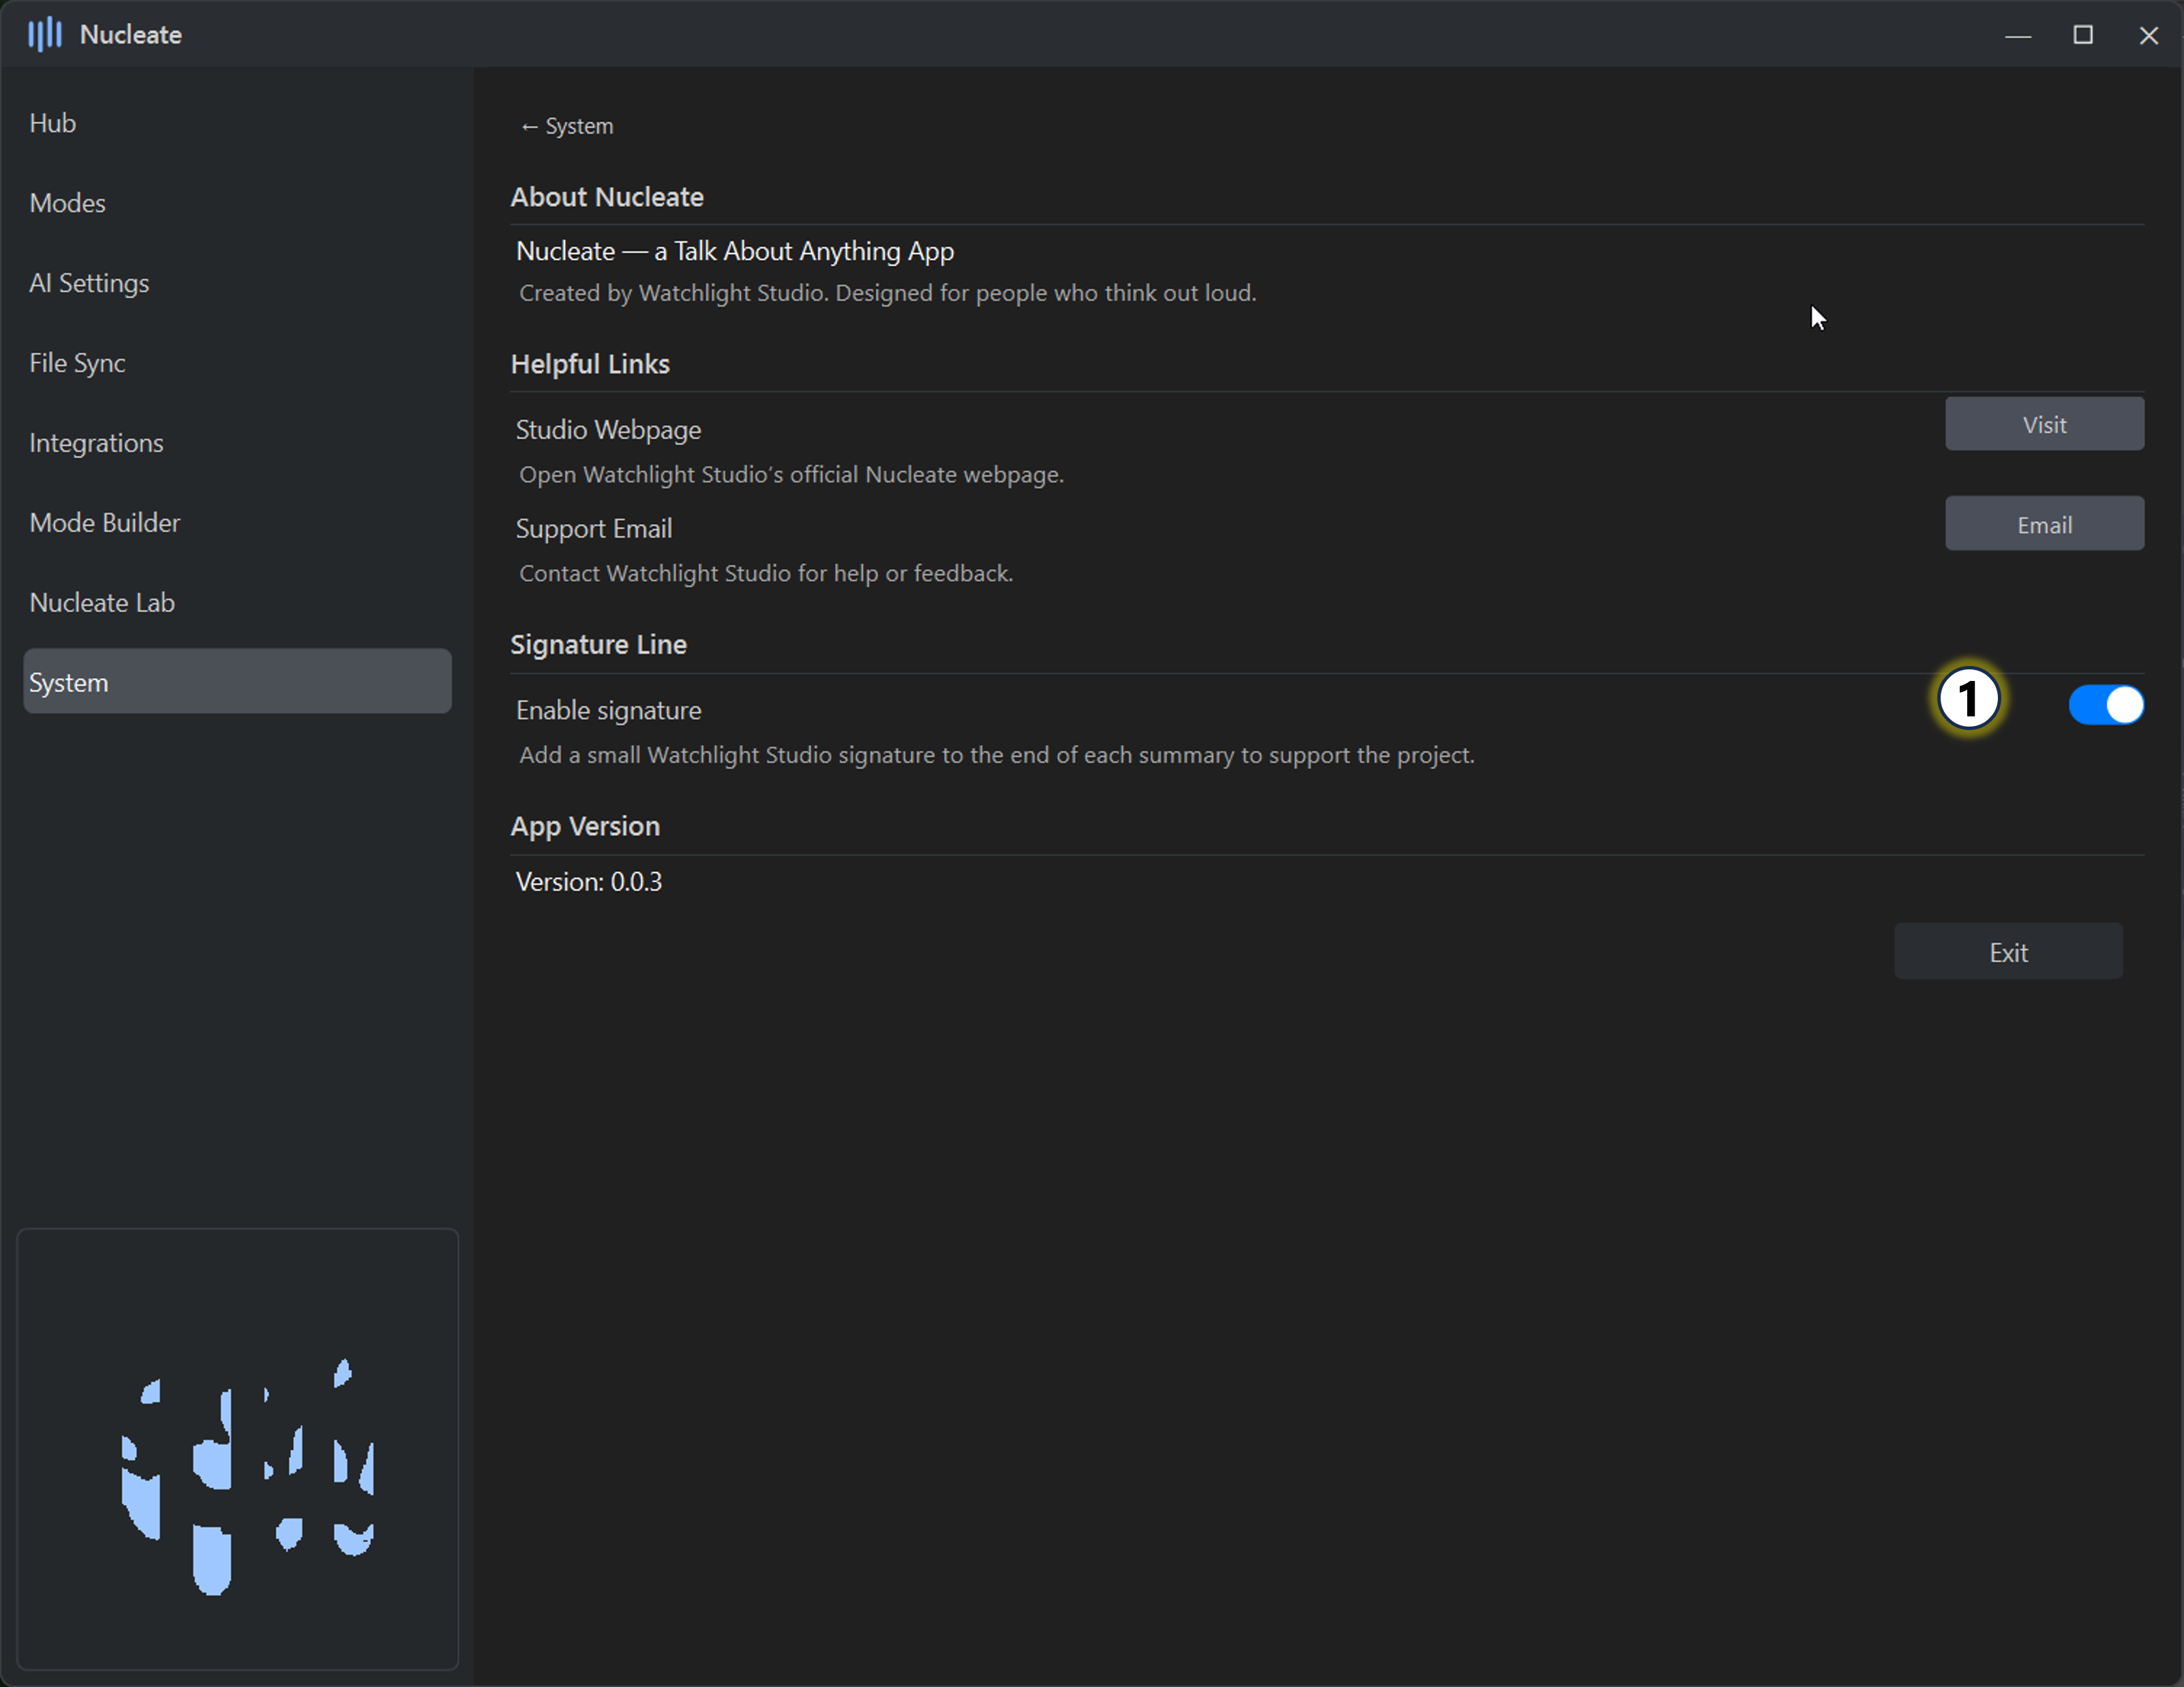Image resolution: width=2184 pixels, height=1687 pixels.
Task: Click the Version 0.0.3 text
Action: 588,882
